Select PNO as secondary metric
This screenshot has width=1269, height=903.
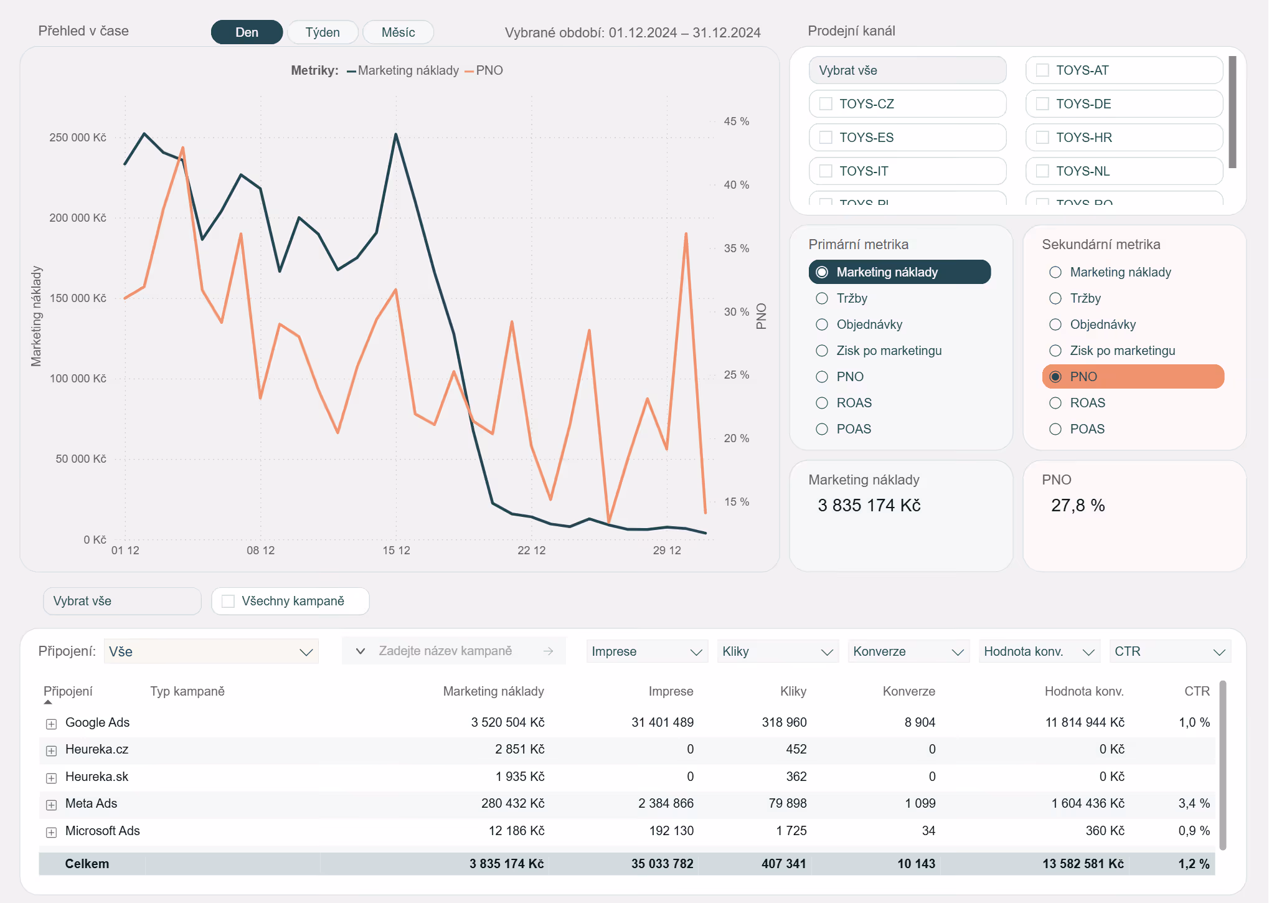click(x=1133, y=377)
